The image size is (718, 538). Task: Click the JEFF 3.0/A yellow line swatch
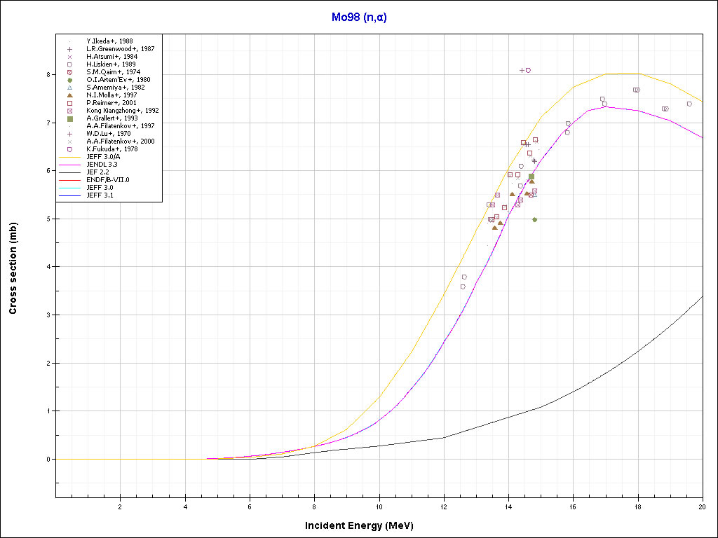tap(70, 157)
